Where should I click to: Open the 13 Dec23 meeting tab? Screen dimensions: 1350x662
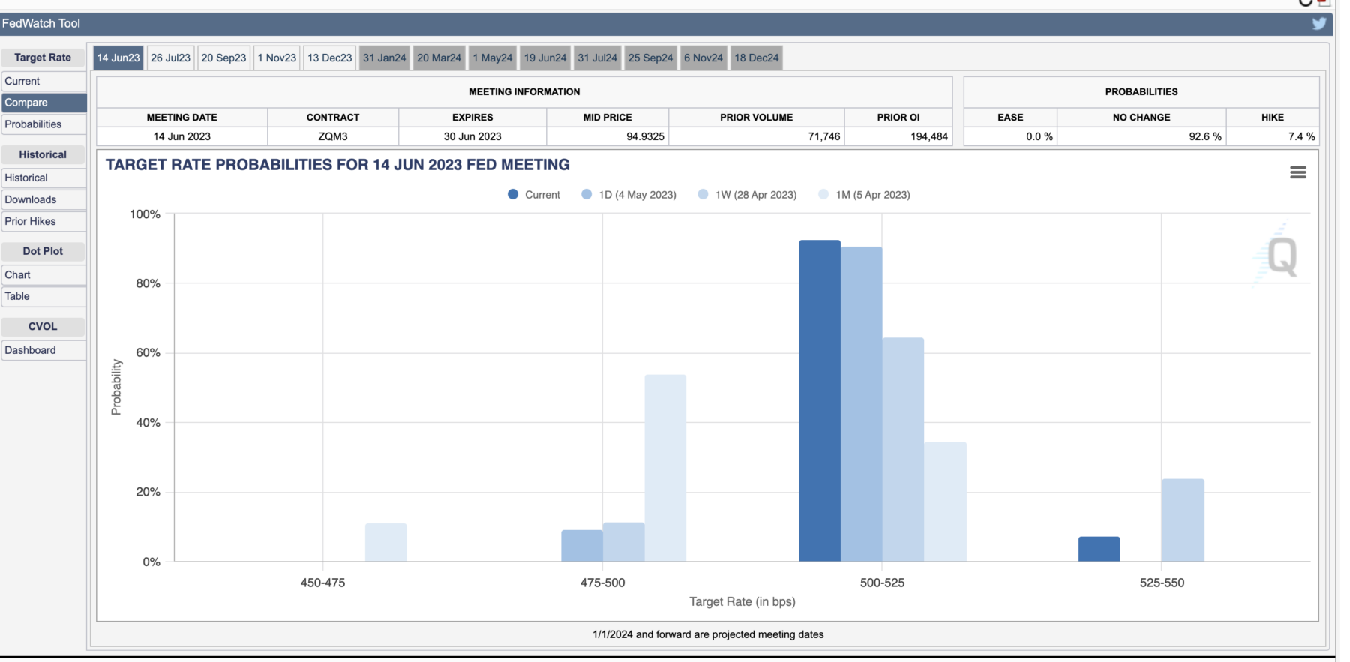point(329,58)
